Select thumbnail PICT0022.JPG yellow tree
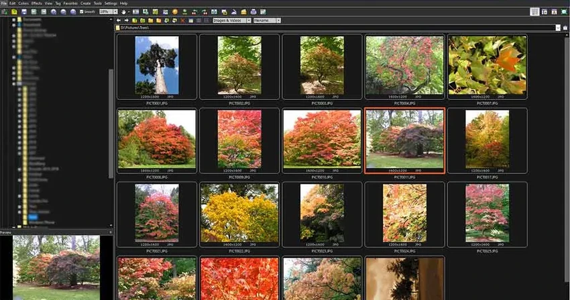The width and height of the screenshot is (570, 300). (239, 213)
